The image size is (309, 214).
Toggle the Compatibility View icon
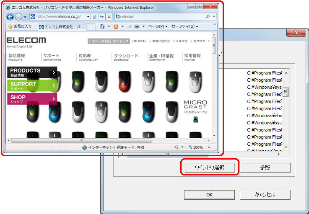[95, 17]
